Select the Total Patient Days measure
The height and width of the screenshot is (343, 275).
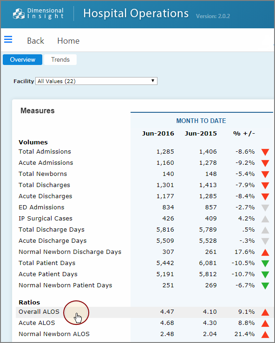click(x=47, y=263)
